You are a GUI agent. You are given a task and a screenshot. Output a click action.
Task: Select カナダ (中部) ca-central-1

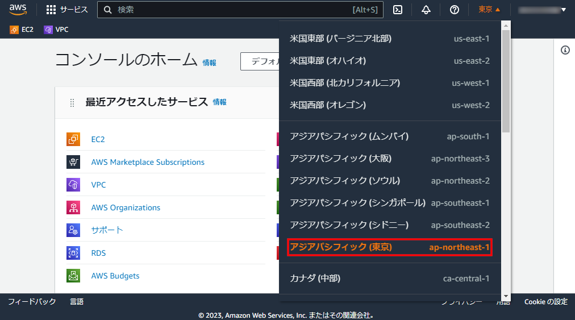390,279
